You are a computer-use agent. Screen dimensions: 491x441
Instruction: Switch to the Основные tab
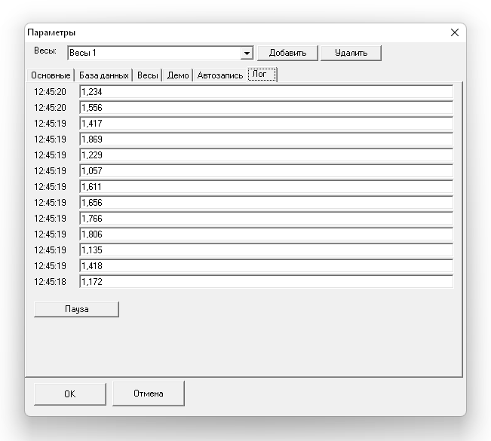click(51, 75)
